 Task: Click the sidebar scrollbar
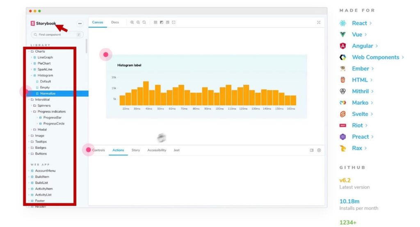[86, 46]
